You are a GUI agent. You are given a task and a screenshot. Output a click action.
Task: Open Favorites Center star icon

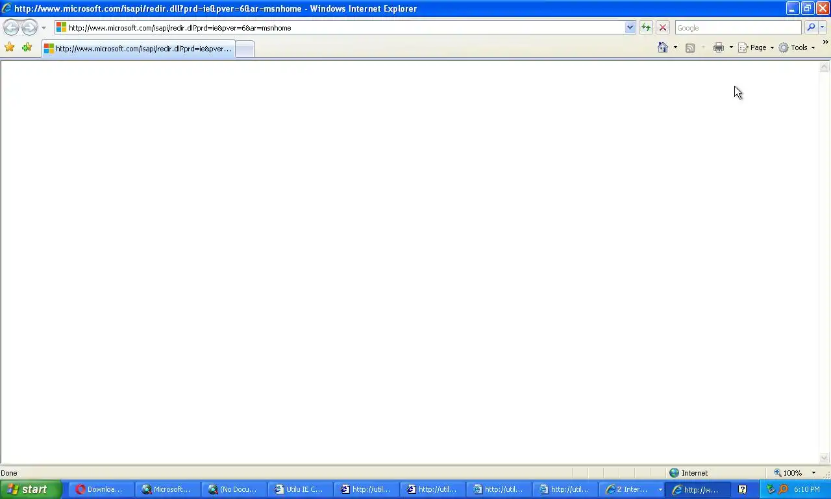click(9, 47)
